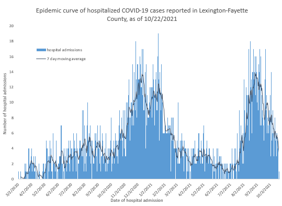Click the 10 label on the y-axis
Viewport: 282px width, 206px height.
pos(12,102)
